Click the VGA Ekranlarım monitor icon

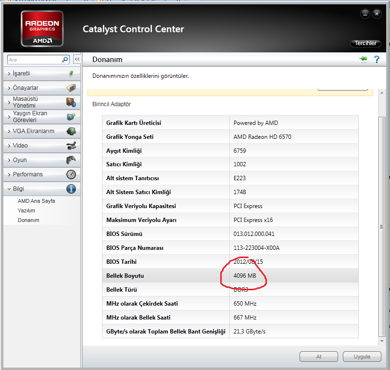[71, 131]
